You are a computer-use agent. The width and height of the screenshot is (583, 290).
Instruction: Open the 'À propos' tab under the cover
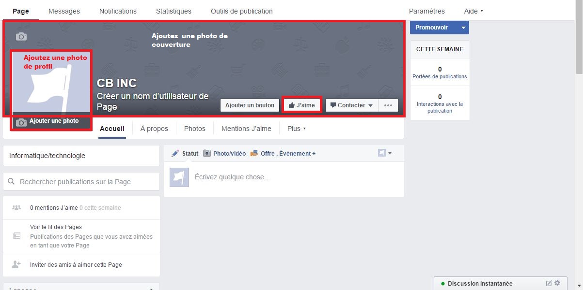point(154,129)
